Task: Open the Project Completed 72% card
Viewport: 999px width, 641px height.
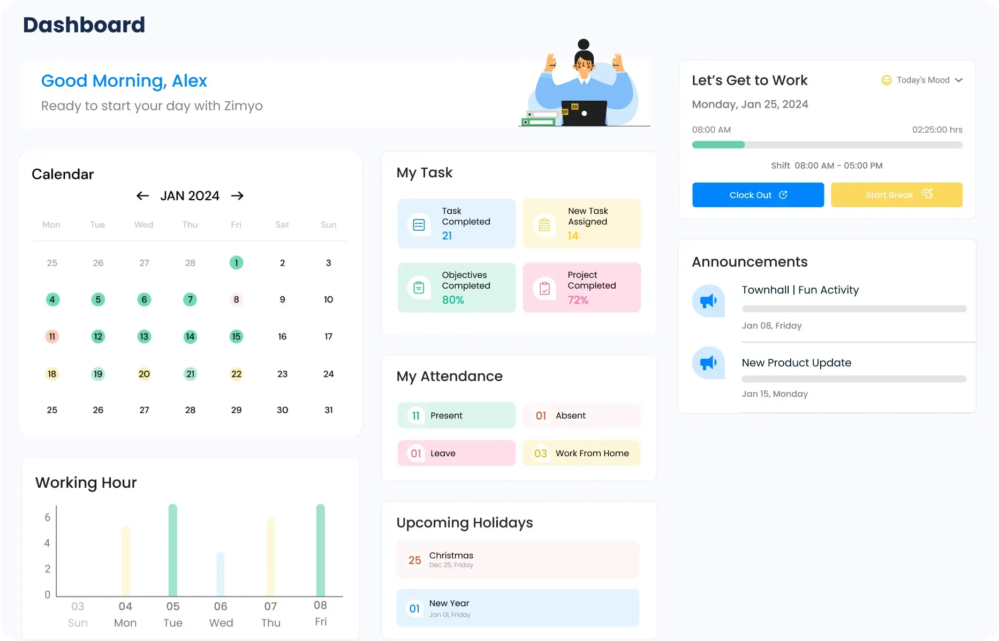Action: point(582,288)
